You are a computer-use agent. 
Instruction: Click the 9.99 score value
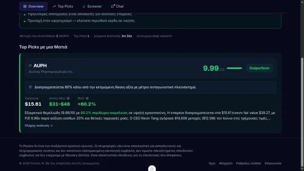(x=211, y=68)
